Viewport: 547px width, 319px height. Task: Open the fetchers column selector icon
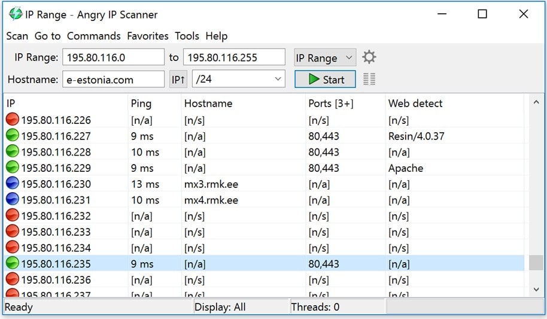click(x=369, y=79)
